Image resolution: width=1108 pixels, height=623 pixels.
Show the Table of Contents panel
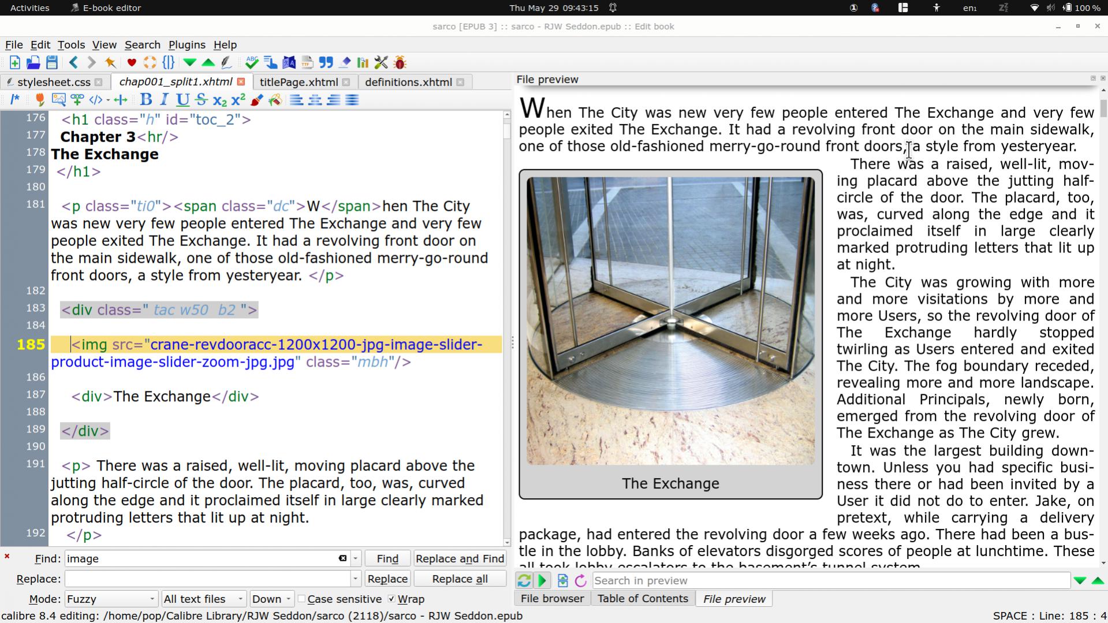point(643,599)
